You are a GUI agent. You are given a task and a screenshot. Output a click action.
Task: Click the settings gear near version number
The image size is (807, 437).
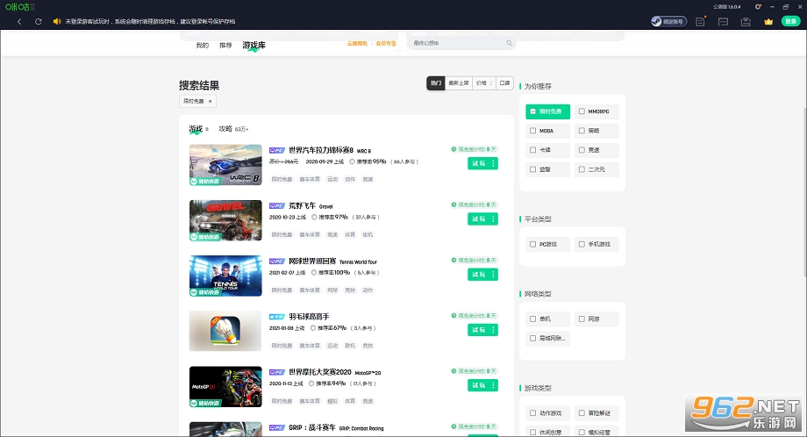758,7
